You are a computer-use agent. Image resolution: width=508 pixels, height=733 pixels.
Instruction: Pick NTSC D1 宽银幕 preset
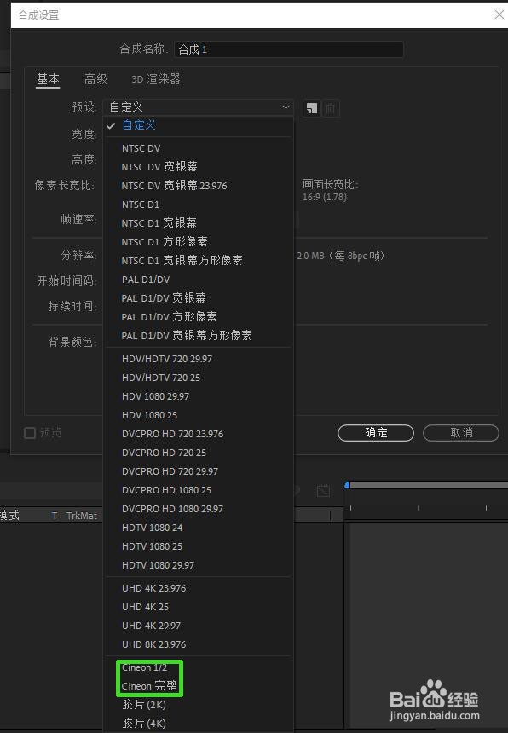pyautogui.click(x=199, y=223)
